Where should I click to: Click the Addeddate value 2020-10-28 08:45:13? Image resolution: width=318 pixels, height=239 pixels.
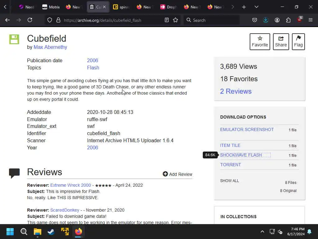pyautogui.click(x=110, y=112)
